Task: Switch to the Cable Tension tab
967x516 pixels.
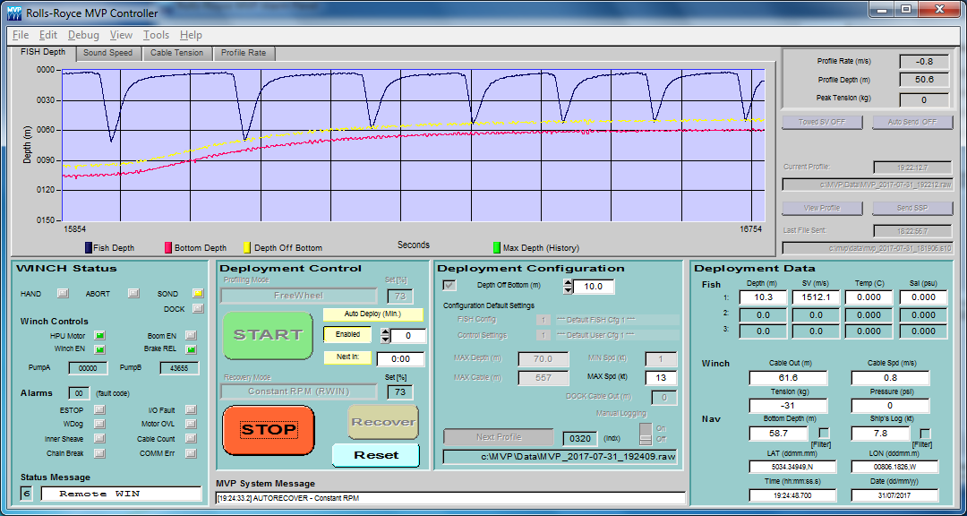Action: tap(176, 53)
